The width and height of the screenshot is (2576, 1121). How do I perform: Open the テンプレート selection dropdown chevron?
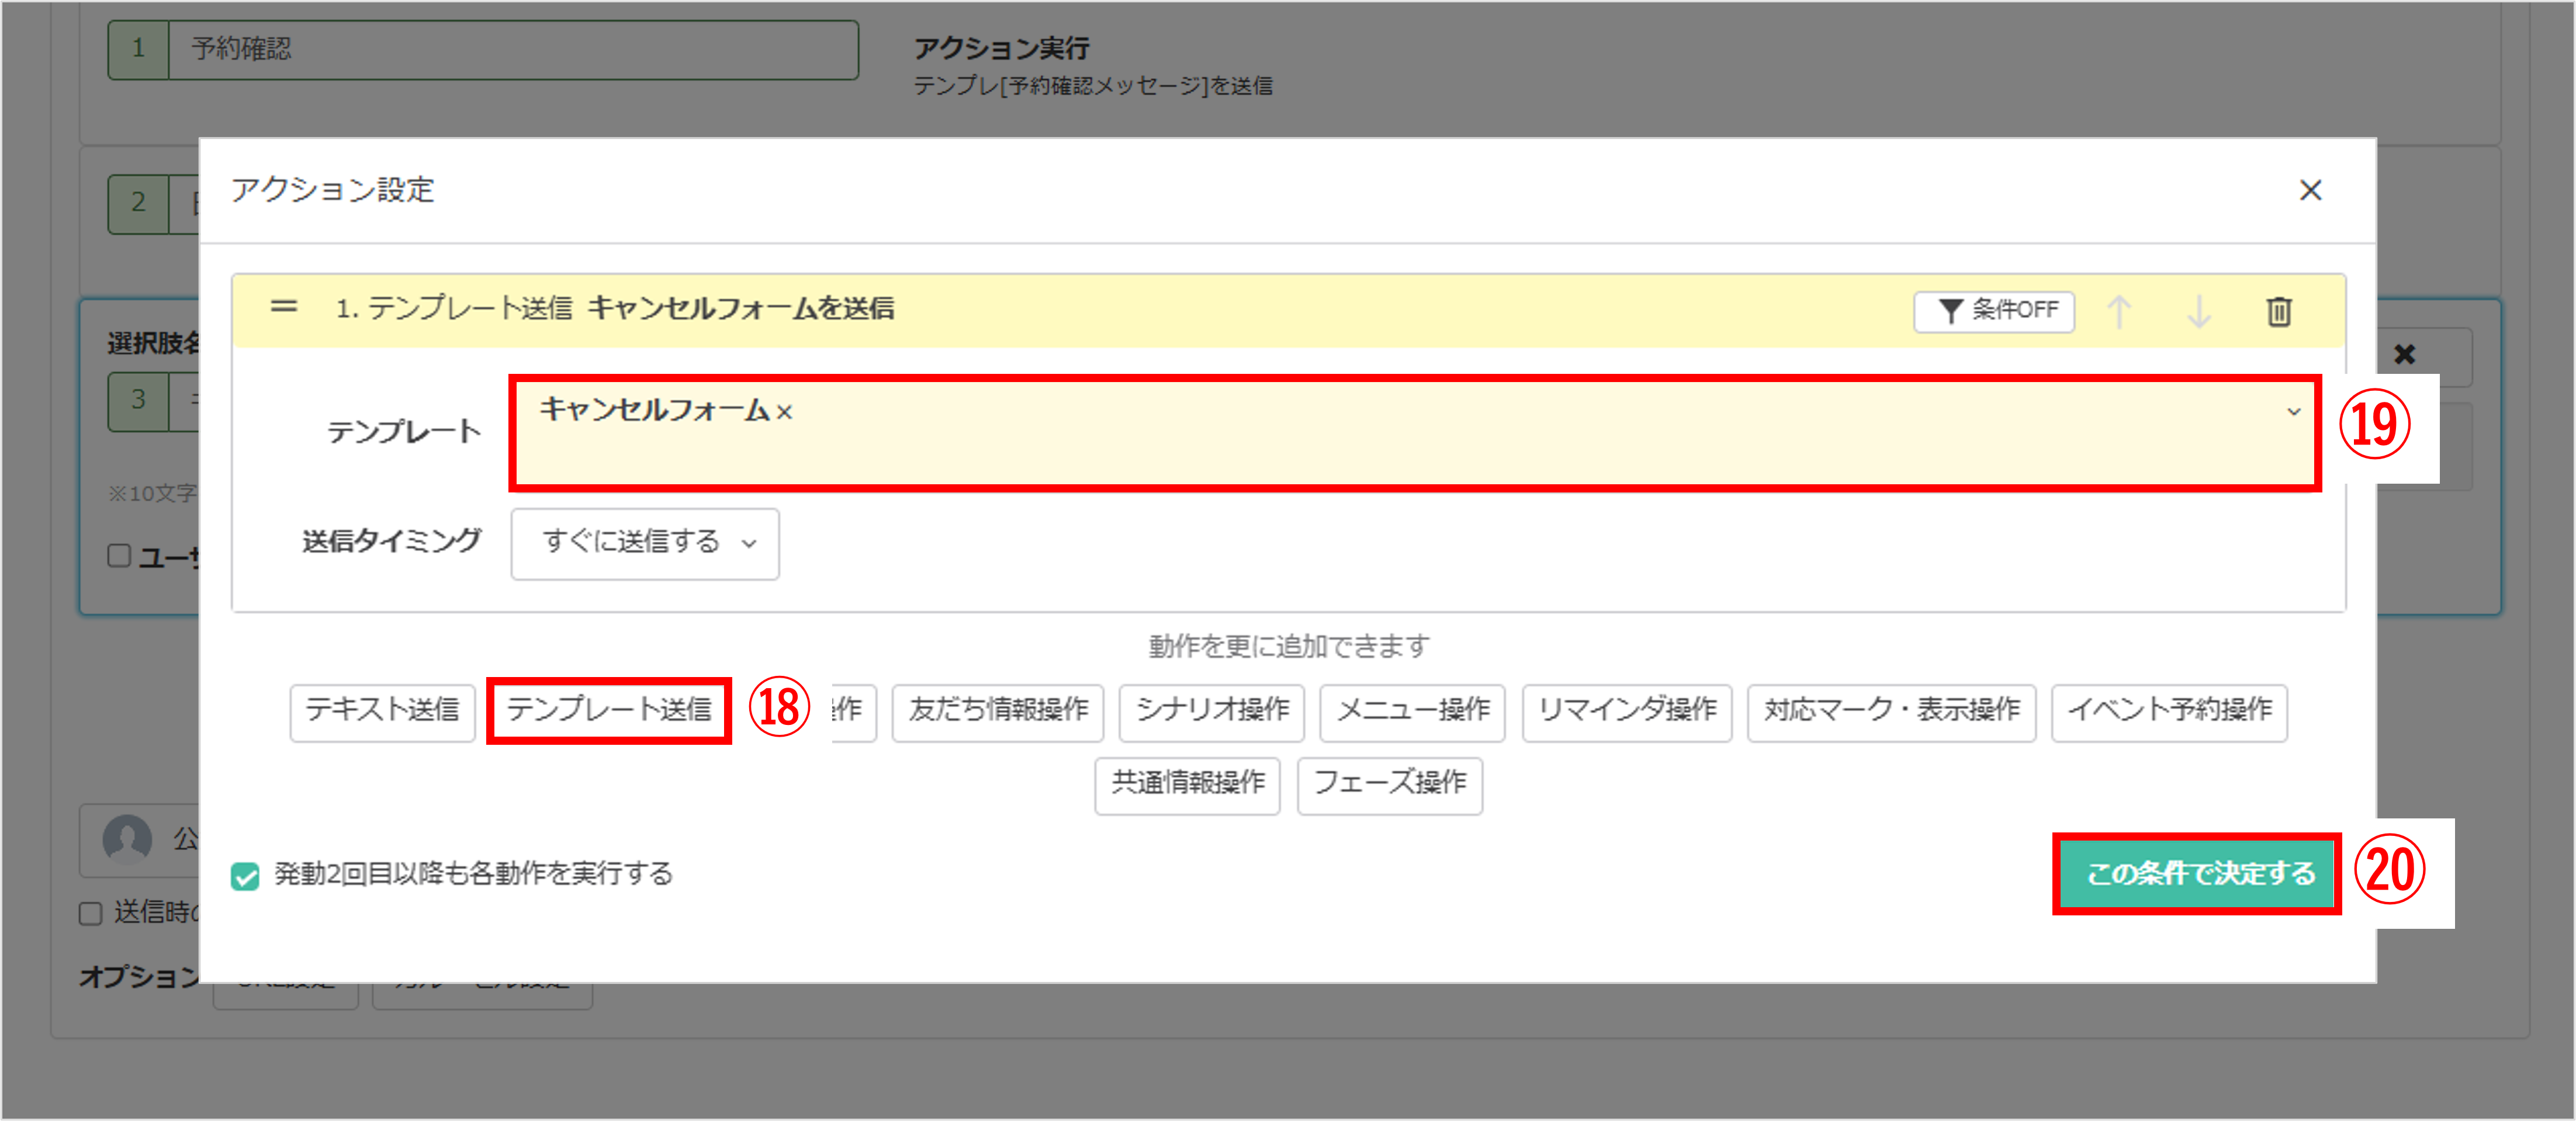click(2293, 412)
